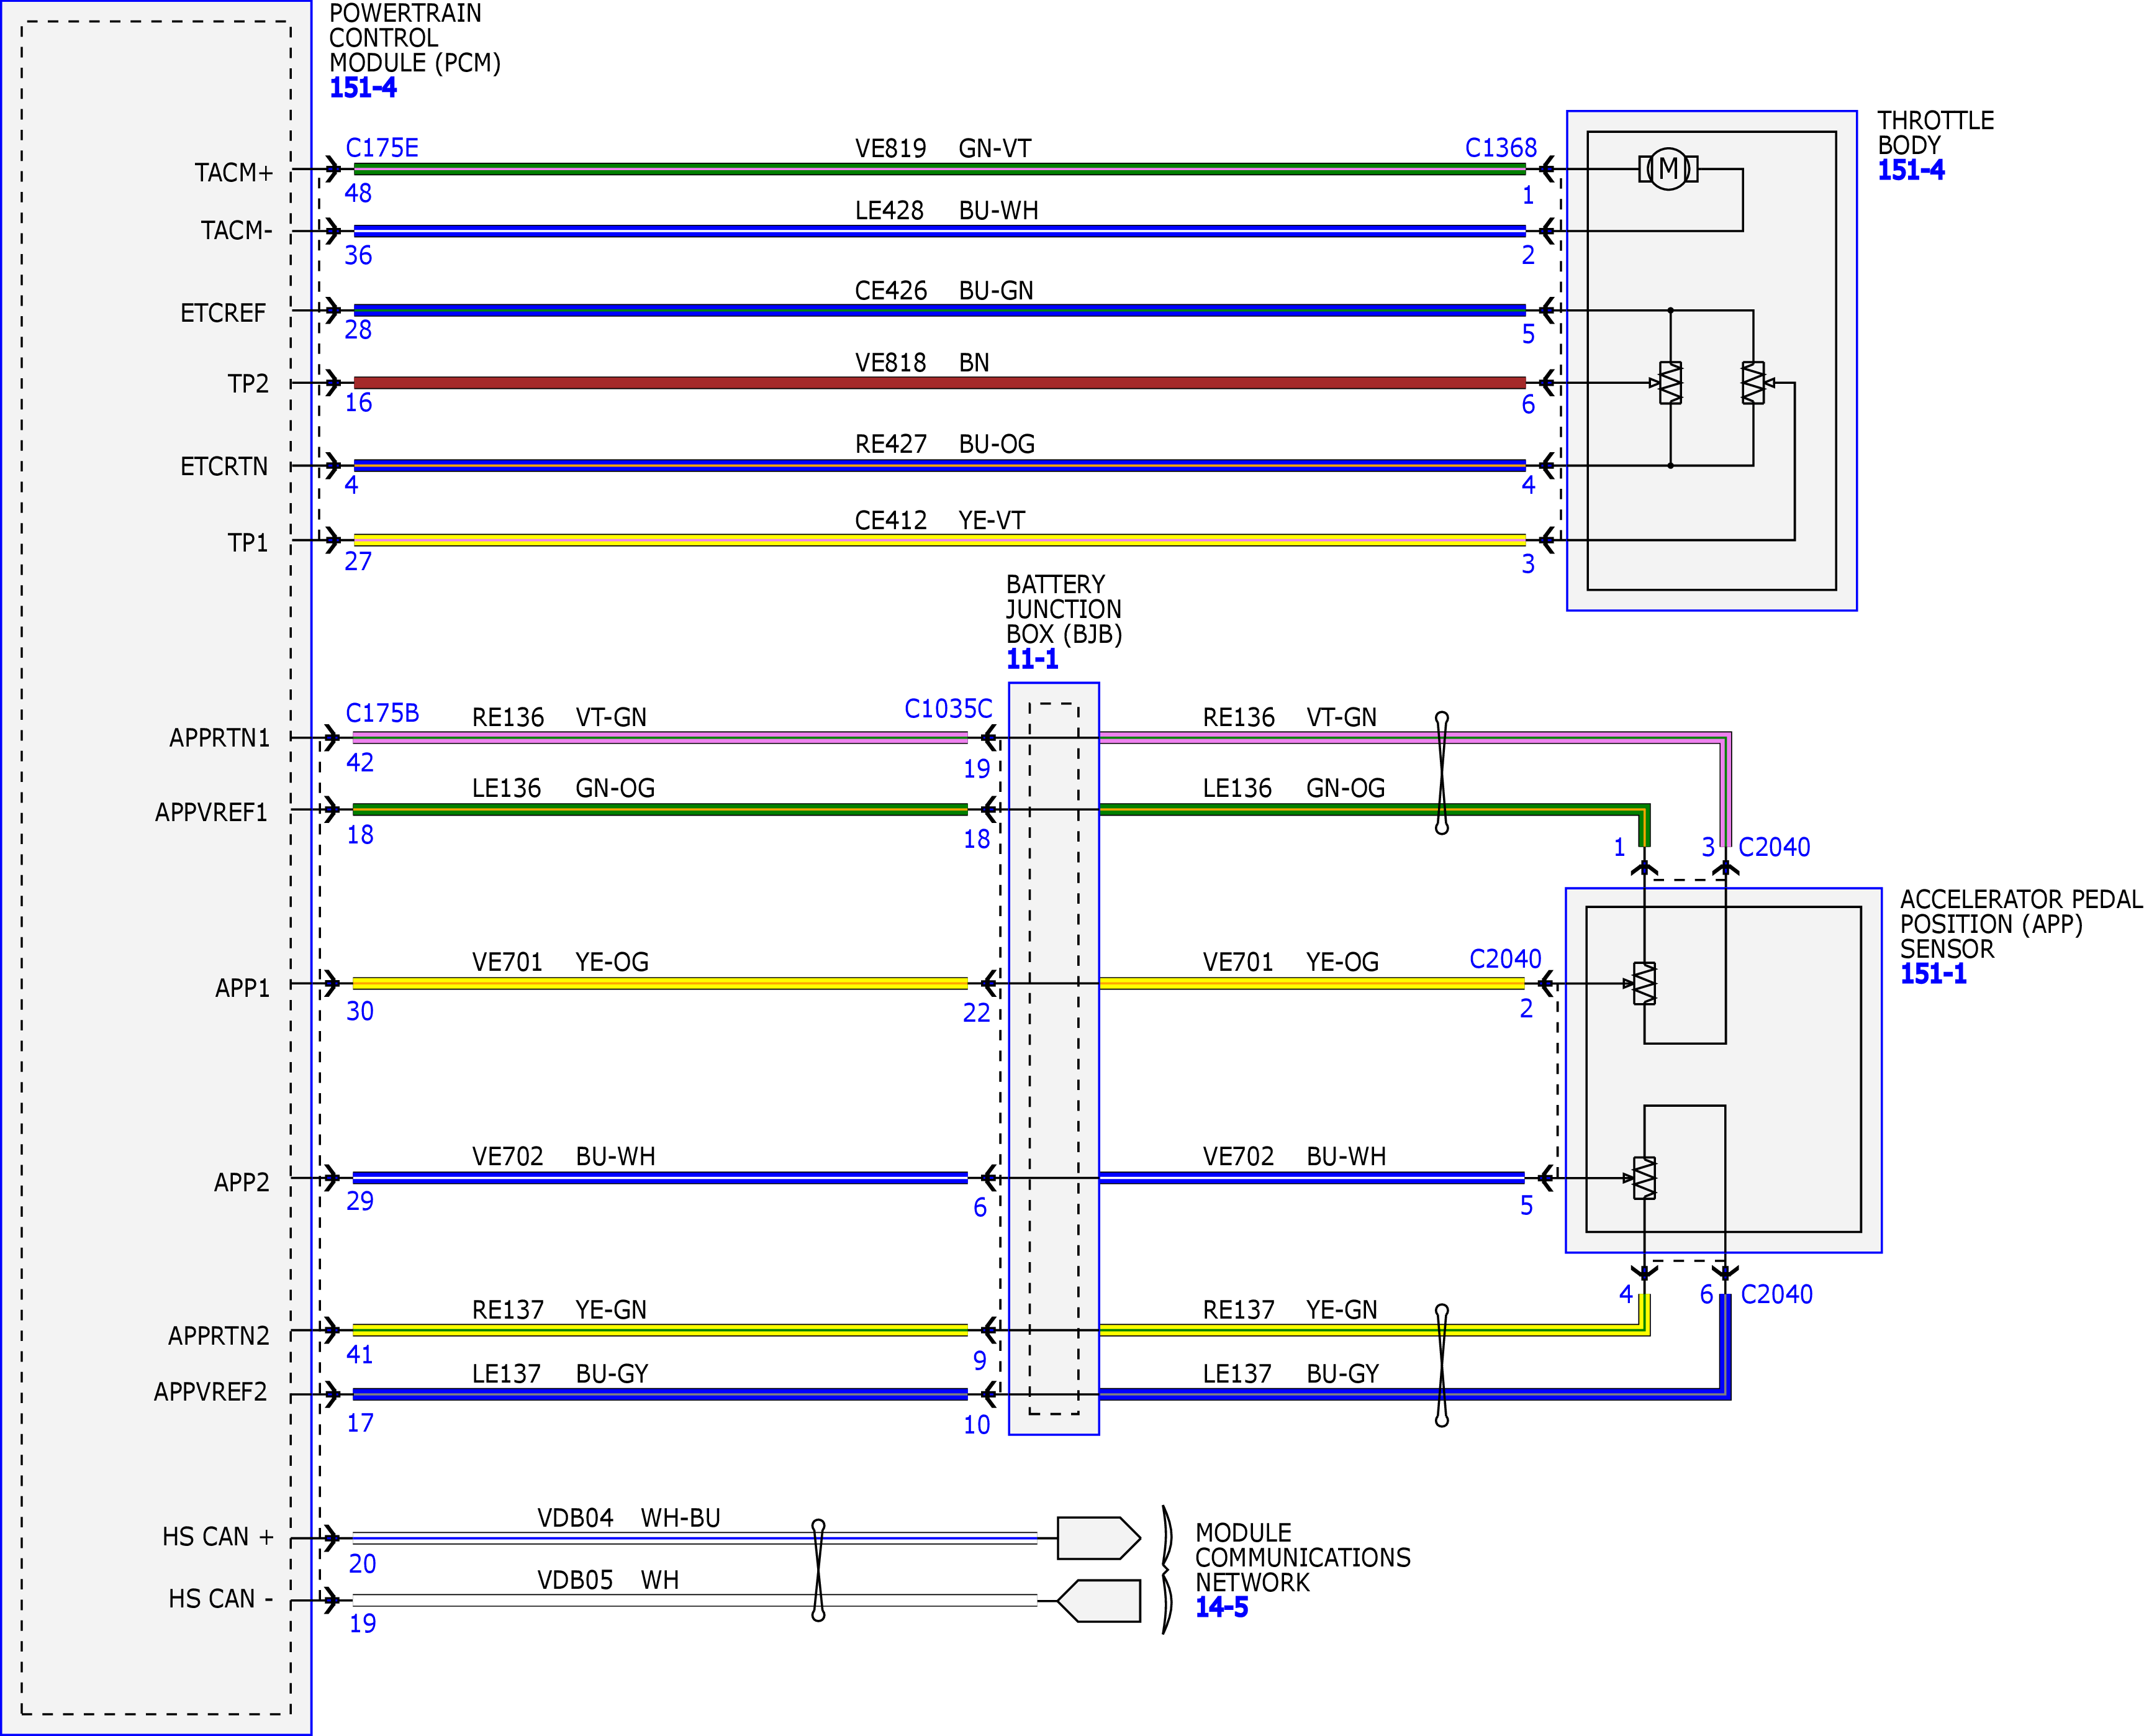Open Module Communications Network 14-5 link
Viewport: 2144px width, 1736px height.
(1221, 1607)
